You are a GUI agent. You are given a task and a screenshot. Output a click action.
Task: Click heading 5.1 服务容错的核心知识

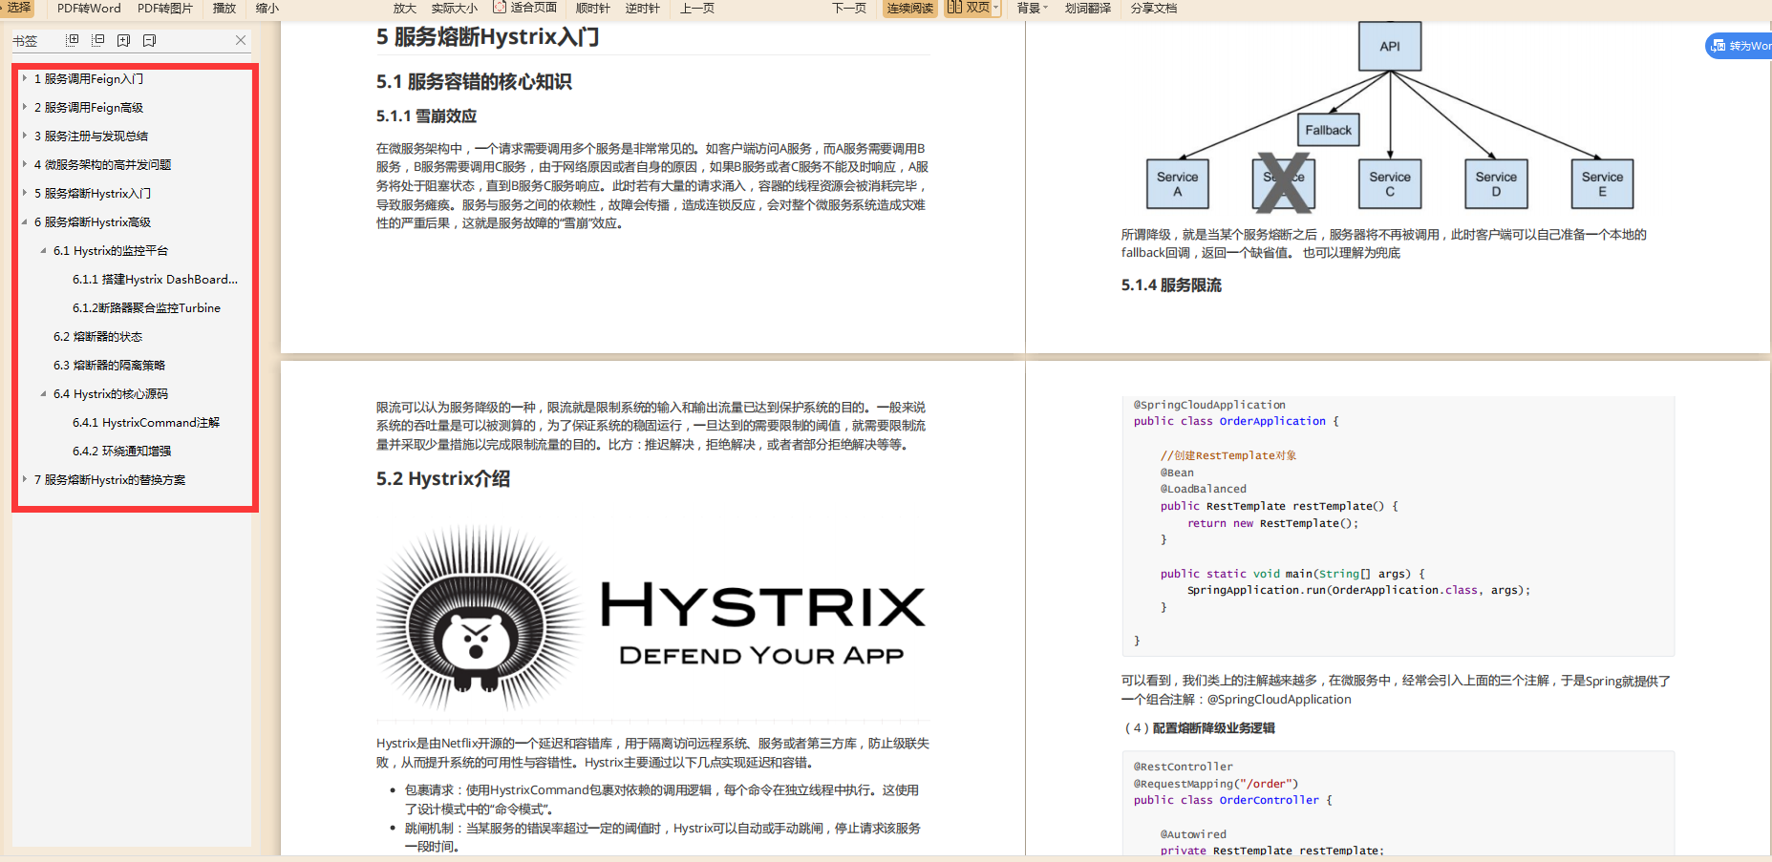tap(474, 81)
